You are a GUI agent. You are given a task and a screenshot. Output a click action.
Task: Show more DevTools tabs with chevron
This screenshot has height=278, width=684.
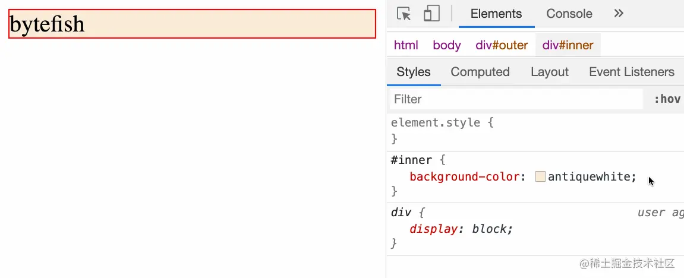[619, 14]
